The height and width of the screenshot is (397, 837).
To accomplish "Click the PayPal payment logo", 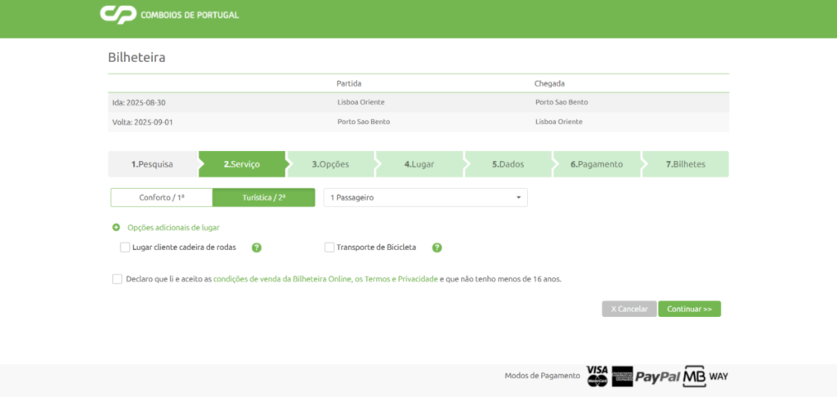I will click(658, 377).
